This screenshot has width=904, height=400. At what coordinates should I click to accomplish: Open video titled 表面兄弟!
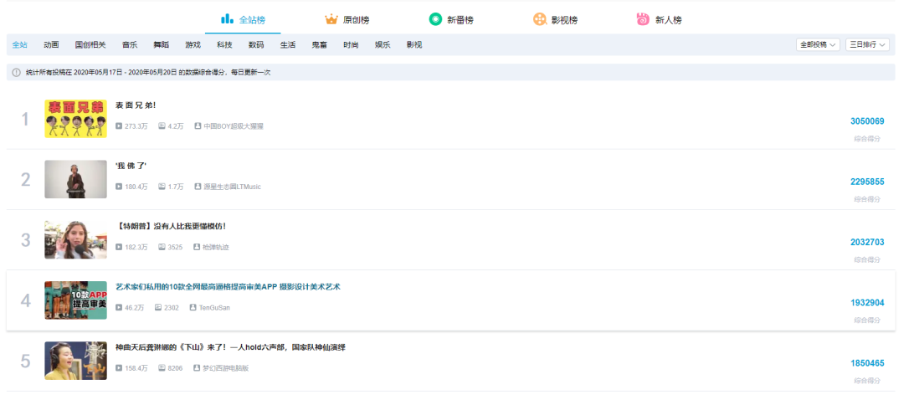136,105
